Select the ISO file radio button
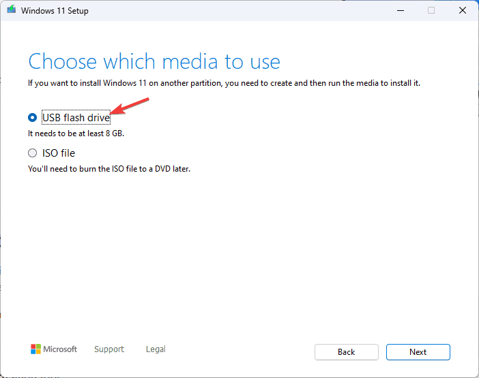 click(x=32, y=153)
